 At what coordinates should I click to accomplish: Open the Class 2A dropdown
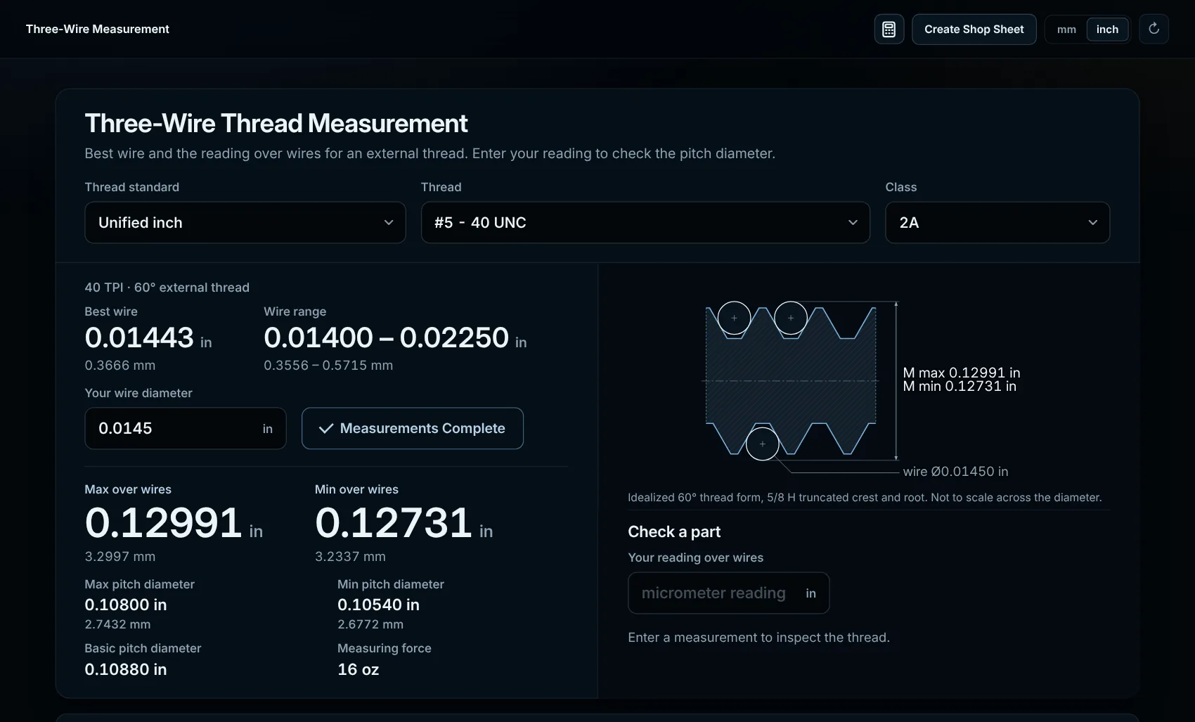pos(997,222)
